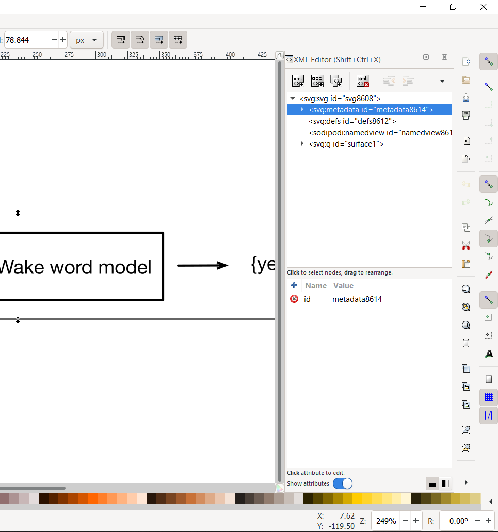The width and height of the screenshot is (498, 532).
Task: Select the svg:defs tree node
Action: 352,121
